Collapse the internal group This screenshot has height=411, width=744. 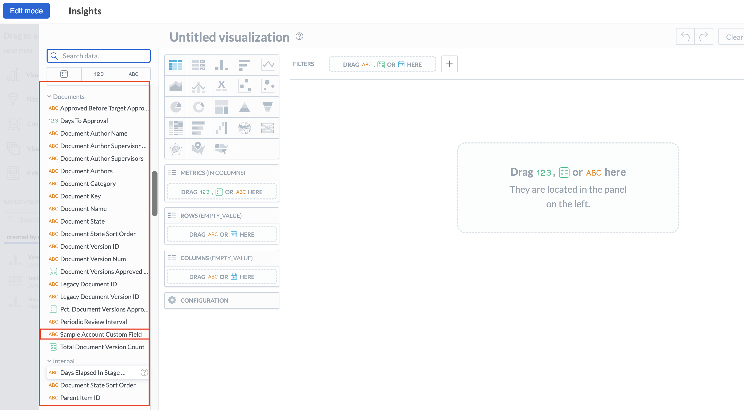click(x=61, y=361)
